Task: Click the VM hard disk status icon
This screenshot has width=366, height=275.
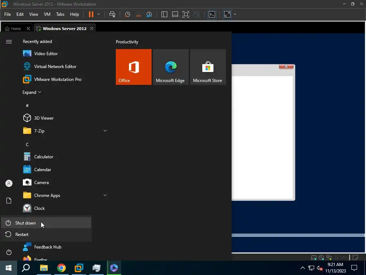Action: coord(313,257)
